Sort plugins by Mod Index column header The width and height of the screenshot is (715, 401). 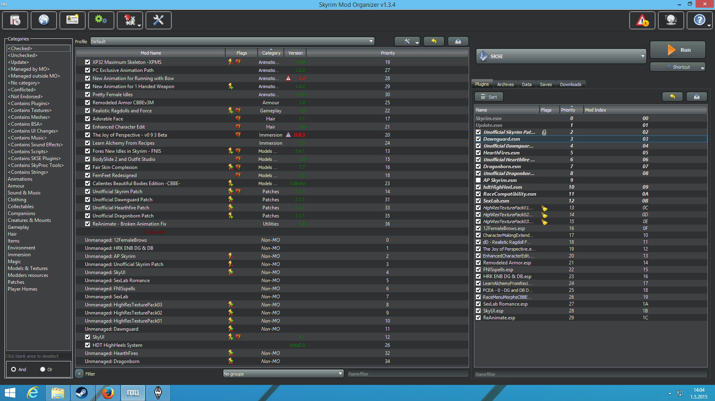[645, 110]
